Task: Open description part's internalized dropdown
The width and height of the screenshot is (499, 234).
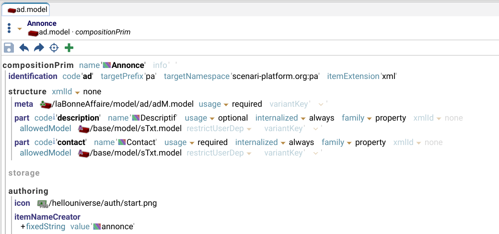Action: point(302,118)
